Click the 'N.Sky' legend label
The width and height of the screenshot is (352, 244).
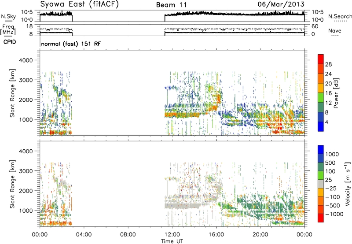tap(8, 16)
